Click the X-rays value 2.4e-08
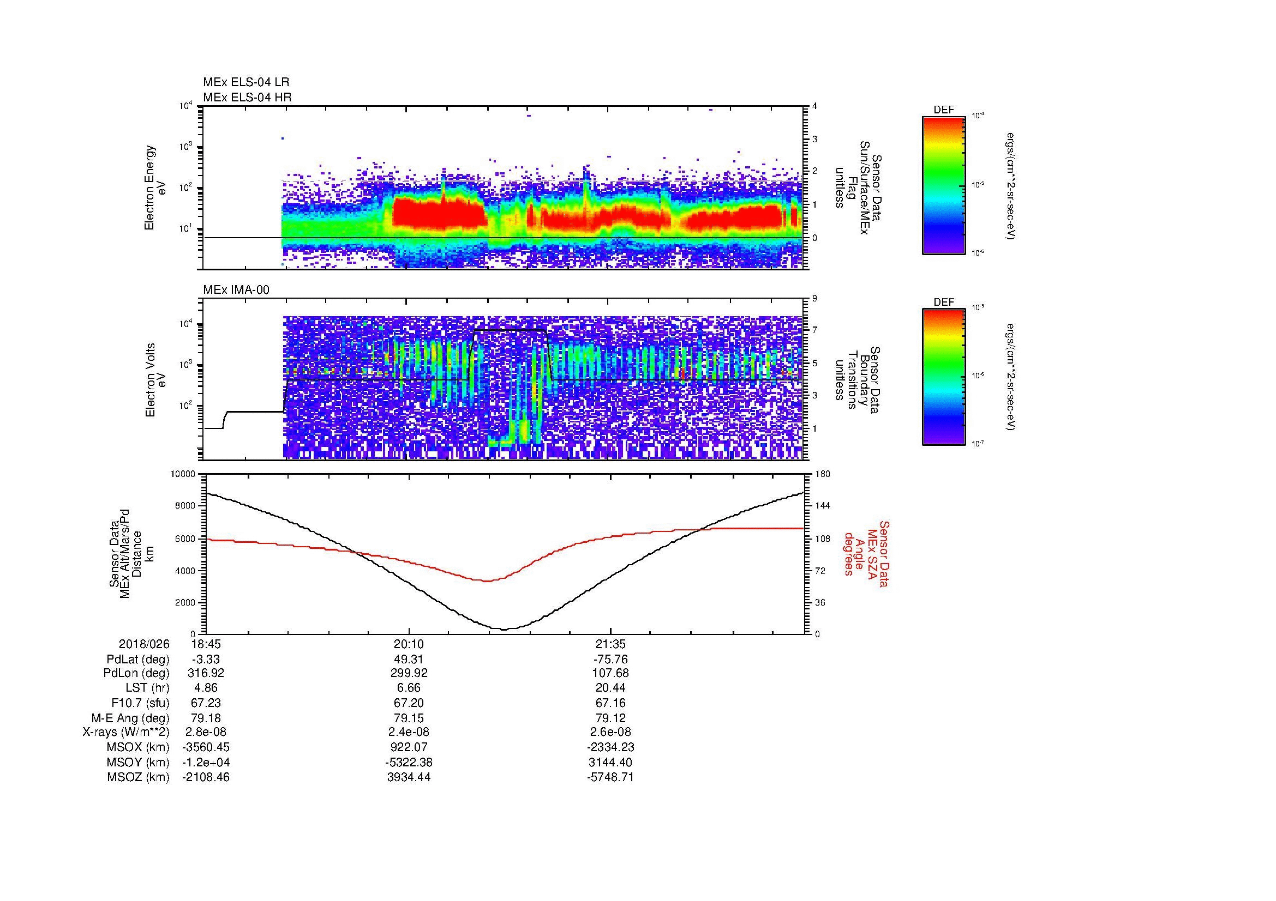 [409, 733]
